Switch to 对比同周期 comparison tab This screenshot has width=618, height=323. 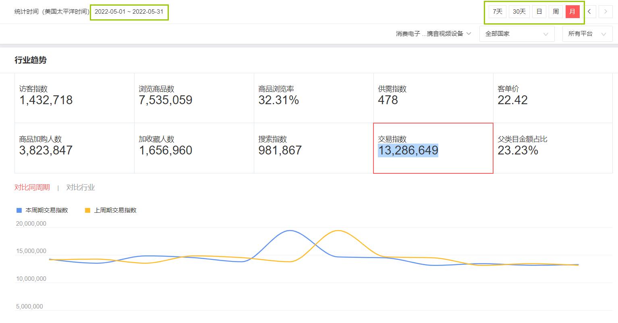tap(32, 187)
